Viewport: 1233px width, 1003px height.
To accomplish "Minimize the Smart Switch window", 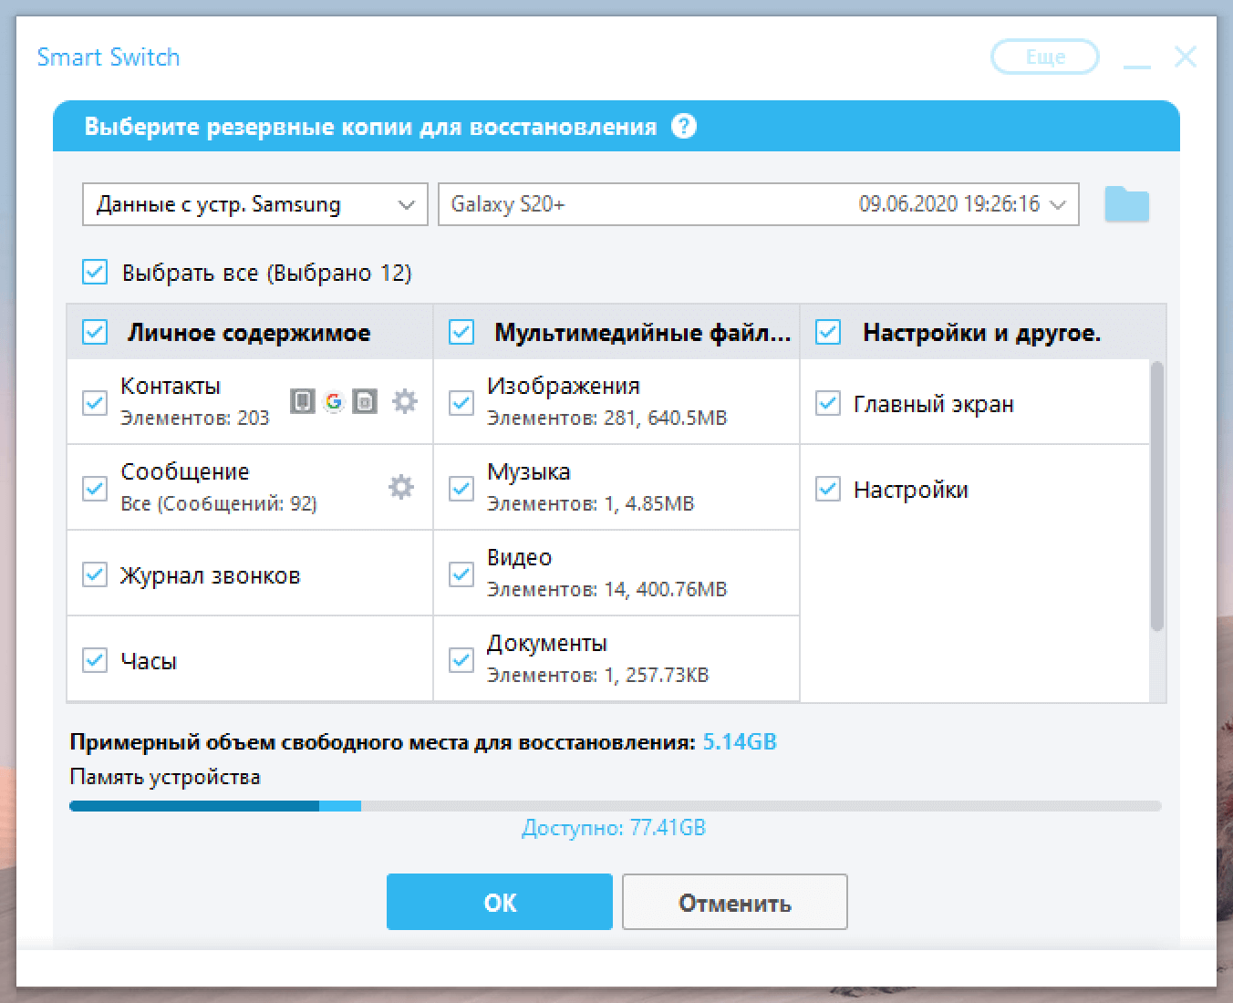I will coord(1136,66).
